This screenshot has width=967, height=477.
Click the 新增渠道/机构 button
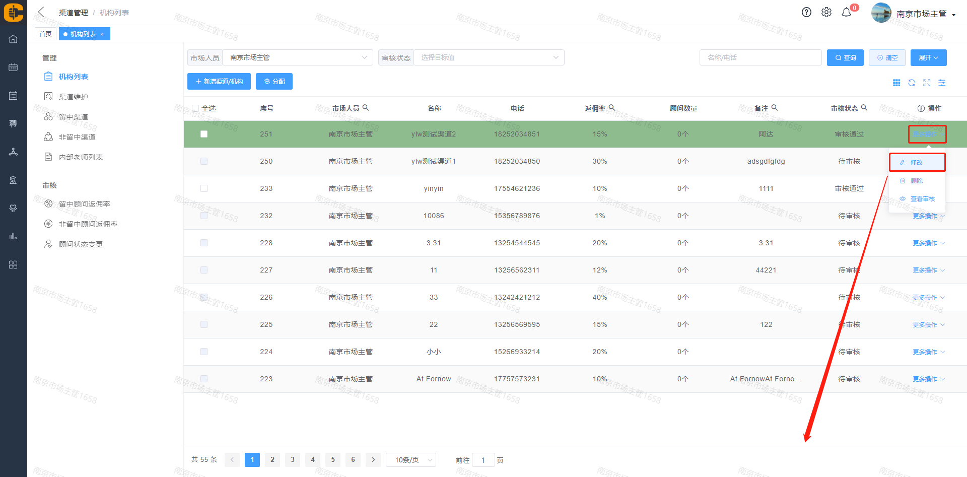point(219,81)
